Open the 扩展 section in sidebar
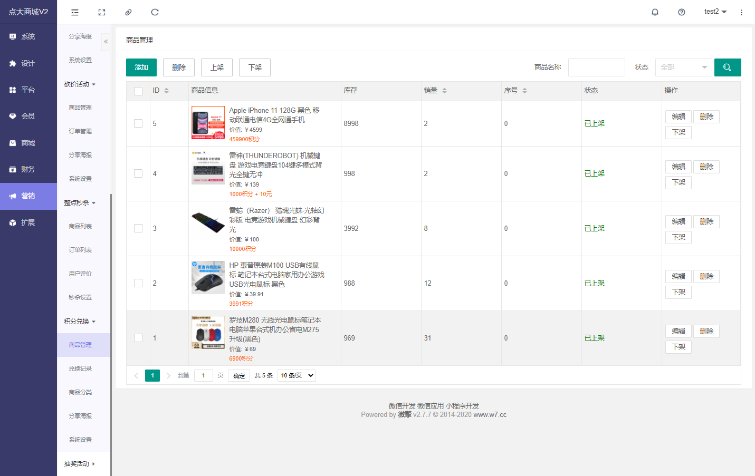The width and height of the screenshot is (755, 476). [28, 222]
